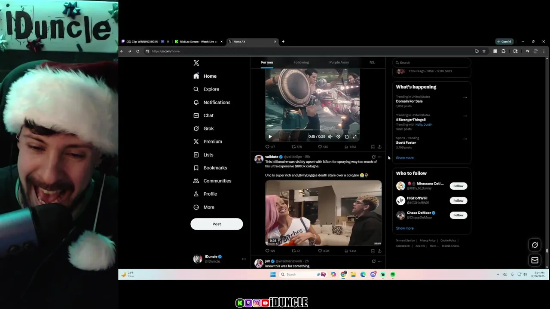Viewport: 550px width, 309px height.
Task: Repost the post with 578 reposts
Action: click(297, 147)
